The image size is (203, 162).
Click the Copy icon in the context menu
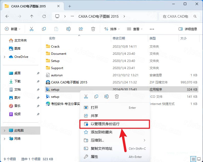[96, 96]
